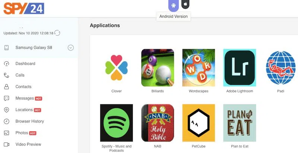Select the Padi diver globe icon
This screenshot has height=153, width=298.
281,68
